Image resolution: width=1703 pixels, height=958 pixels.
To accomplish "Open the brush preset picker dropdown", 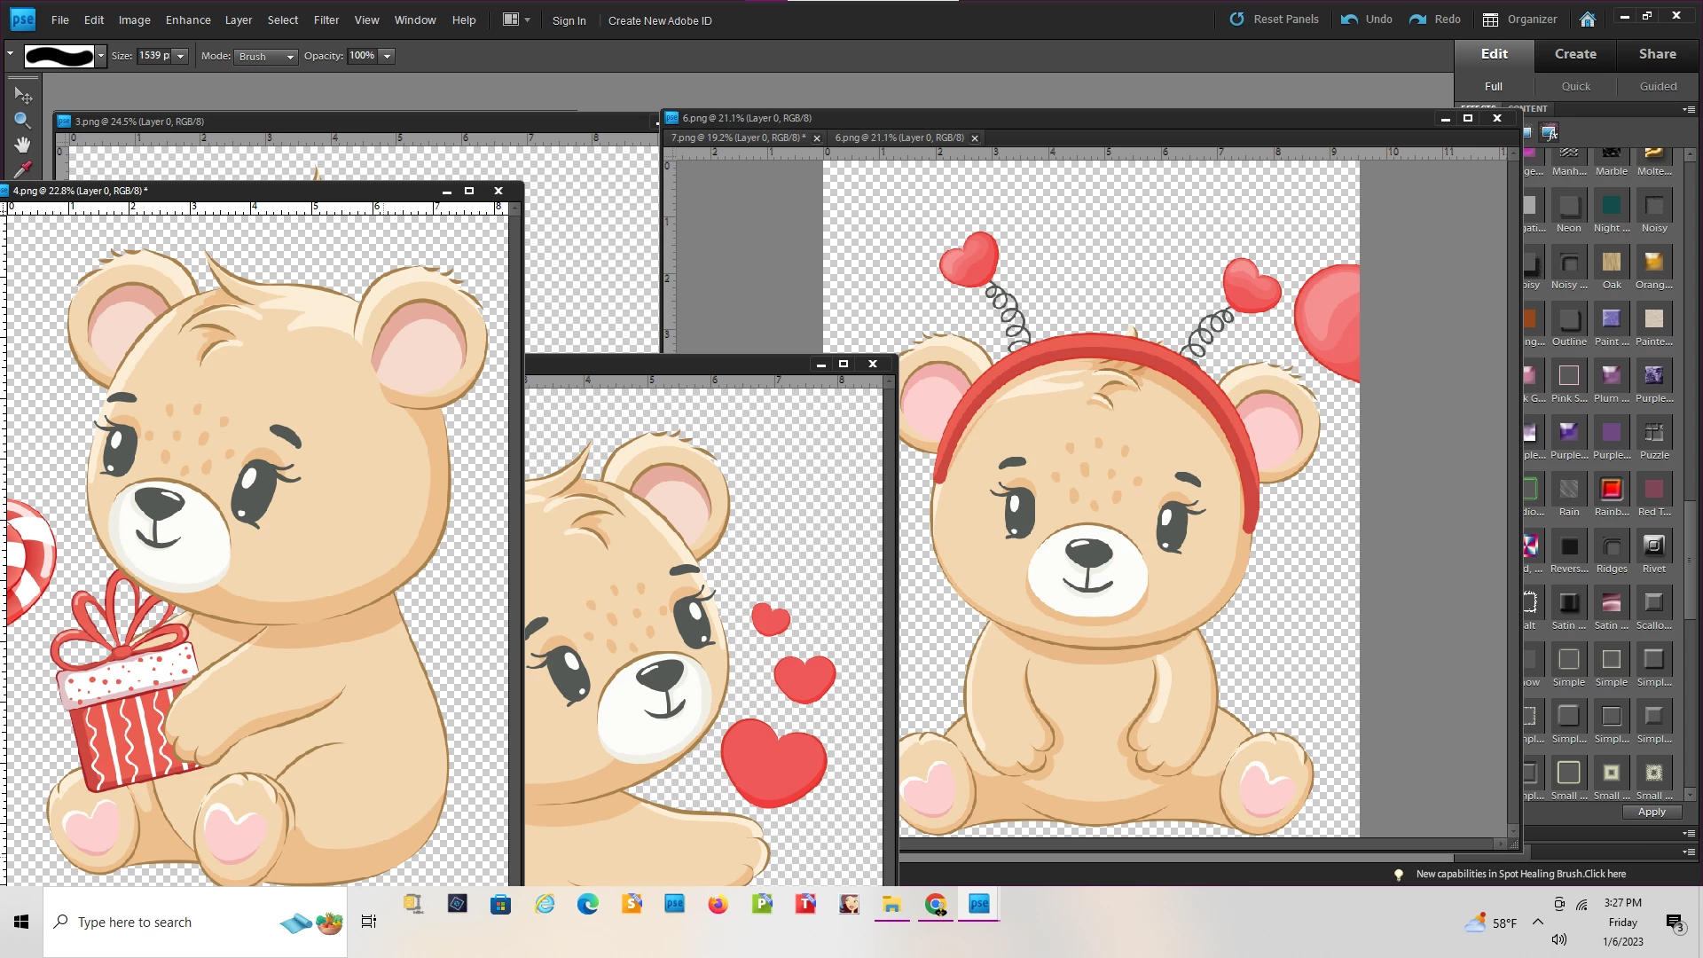I will 101,56.
